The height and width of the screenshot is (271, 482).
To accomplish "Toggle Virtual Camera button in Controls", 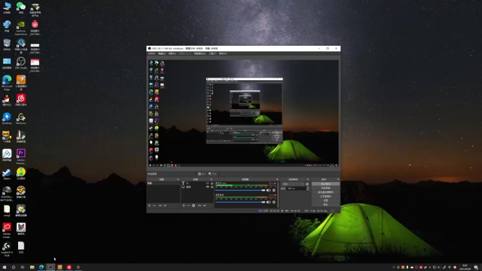I will click(x=325, y=192).
